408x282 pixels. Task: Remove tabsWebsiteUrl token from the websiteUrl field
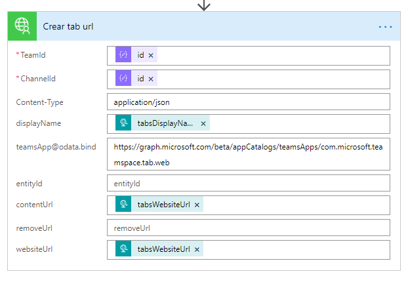point(197,250)
